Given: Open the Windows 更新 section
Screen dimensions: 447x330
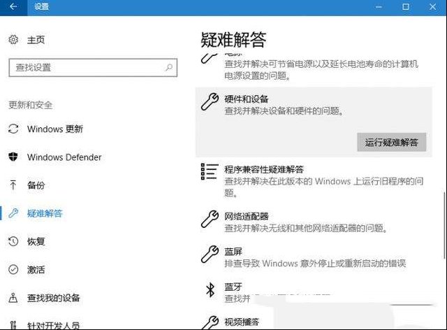Looking at the screenshot, I should [55, 129].
